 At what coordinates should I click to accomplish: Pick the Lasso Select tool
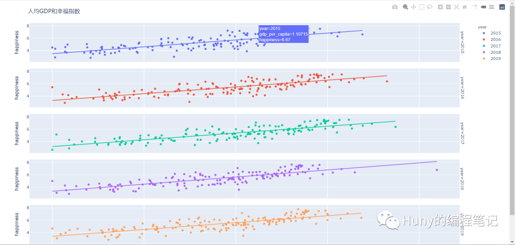pyautogui.click(x=430, y=7)
